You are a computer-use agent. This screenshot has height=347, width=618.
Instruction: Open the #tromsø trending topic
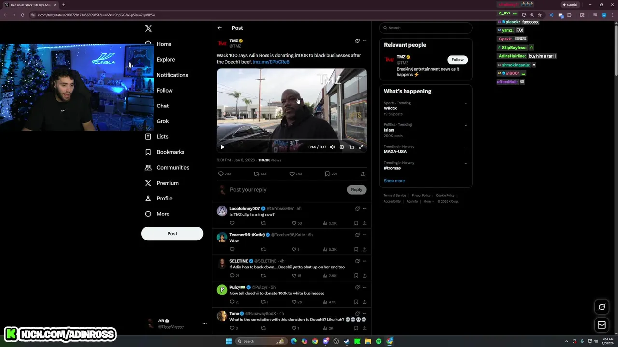(x=392, y=168)
